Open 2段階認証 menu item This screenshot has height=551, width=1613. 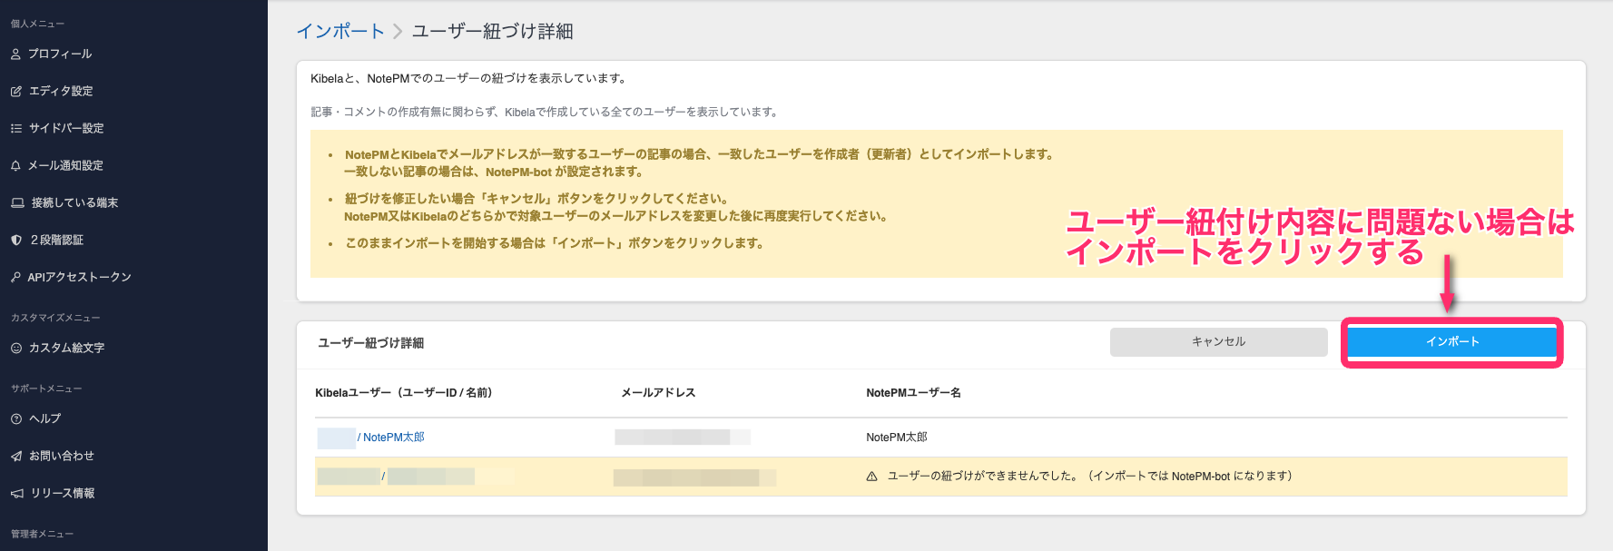point(57,241)
